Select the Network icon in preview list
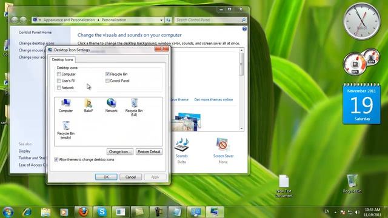The height and width of the screenshot is (218, 388). pyautogui.click(x=112, y=105)
